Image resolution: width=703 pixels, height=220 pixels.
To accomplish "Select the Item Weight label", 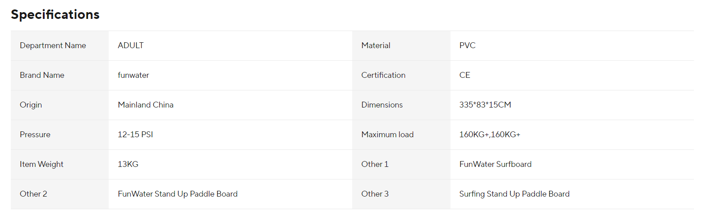I will (x=41, y=164).
